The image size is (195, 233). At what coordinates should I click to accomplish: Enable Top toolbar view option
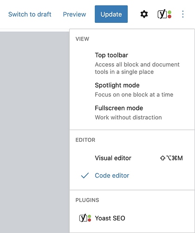click(132, 63)
